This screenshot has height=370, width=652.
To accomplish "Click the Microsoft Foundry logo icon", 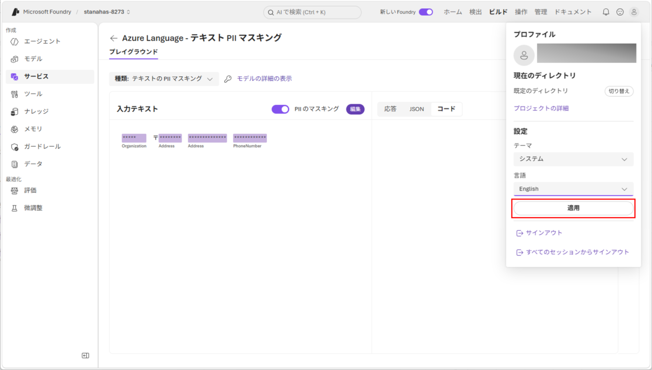I will coord(16,12).
